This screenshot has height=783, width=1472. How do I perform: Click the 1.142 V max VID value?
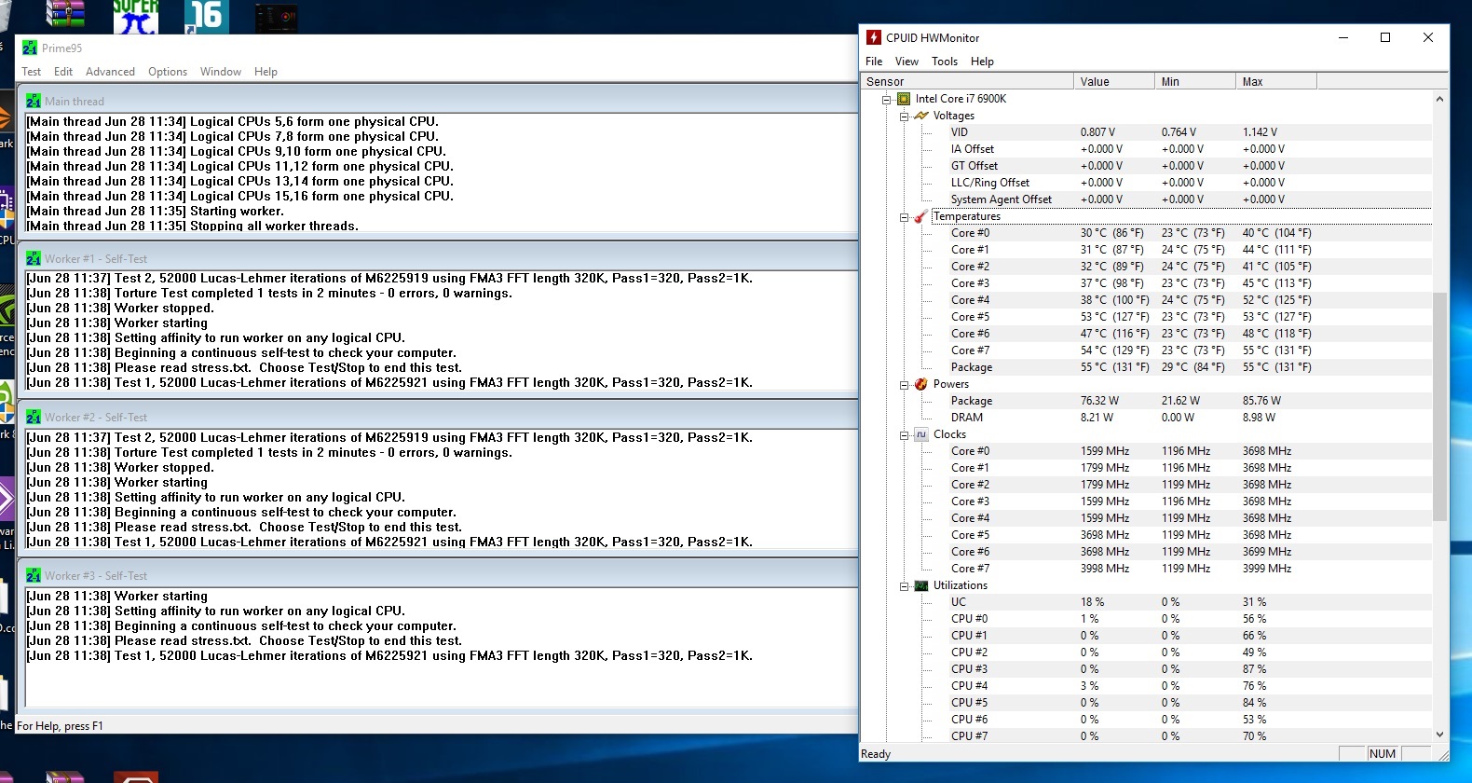point(1260,132)
